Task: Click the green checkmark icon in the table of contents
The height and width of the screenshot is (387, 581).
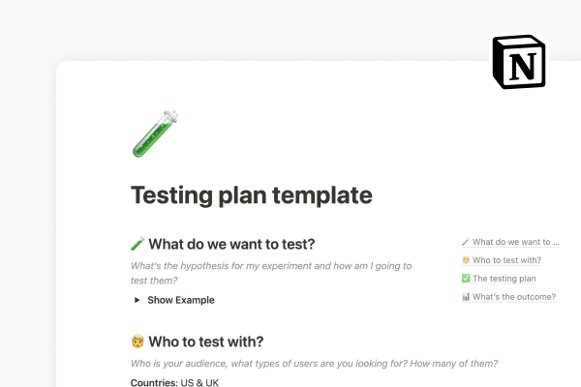Action: pyautogui.click(x=466, y=279)
